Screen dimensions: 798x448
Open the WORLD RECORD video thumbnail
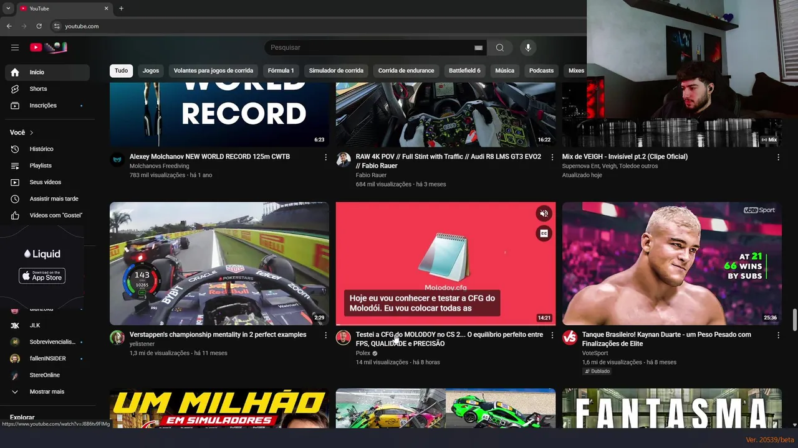(219, 114)
